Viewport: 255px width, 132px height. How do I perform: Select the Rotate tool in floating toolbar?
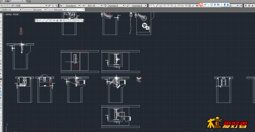(64, 20)
